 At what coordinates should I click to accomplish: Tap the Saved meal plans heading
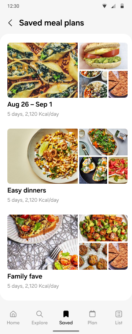click(51, 23)
